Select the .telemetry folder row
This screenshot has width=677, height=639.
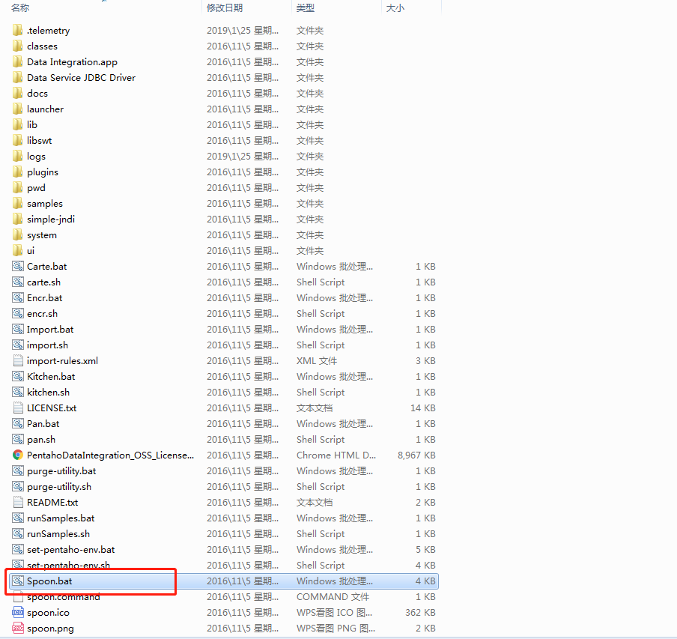[x=49, y=31]
